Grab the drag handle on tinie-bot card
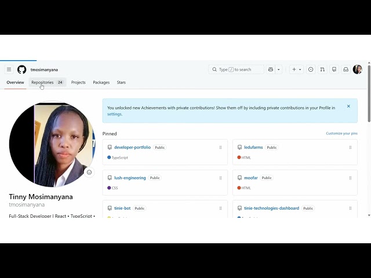Image resolution: width=371 pixels, height=278 pixels. click(220, 209)
